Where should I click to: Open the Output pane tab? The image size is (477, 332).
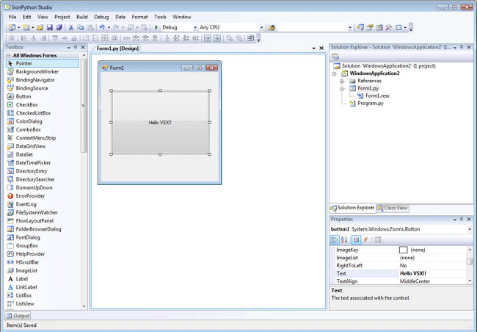pos(18,316)
